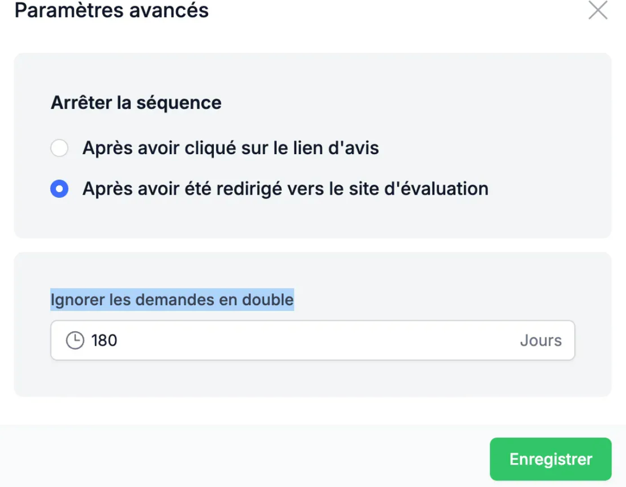Screen dimensions: 626x487
Task: Click the "Jours" unit suffix
Action: point(540,341)
